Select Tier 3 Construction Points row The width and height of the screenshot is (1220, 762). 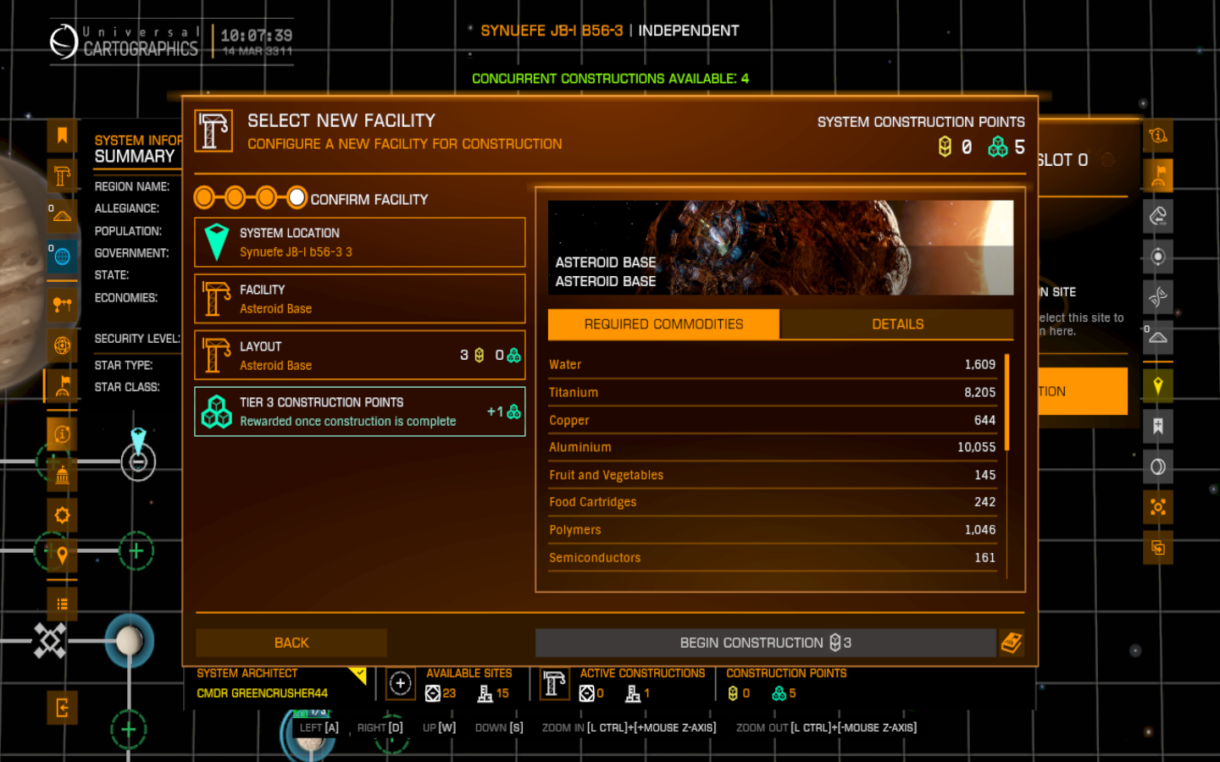coord(360,411)
